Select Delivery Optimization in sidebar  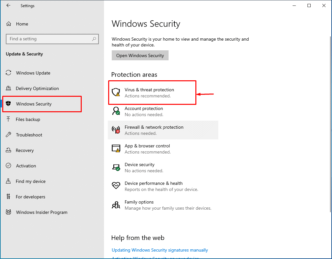point(37,88)
